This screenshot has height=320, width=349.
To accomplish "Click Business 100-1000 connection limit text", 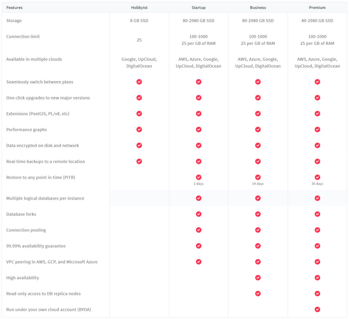I will click(x=258, y=37).
